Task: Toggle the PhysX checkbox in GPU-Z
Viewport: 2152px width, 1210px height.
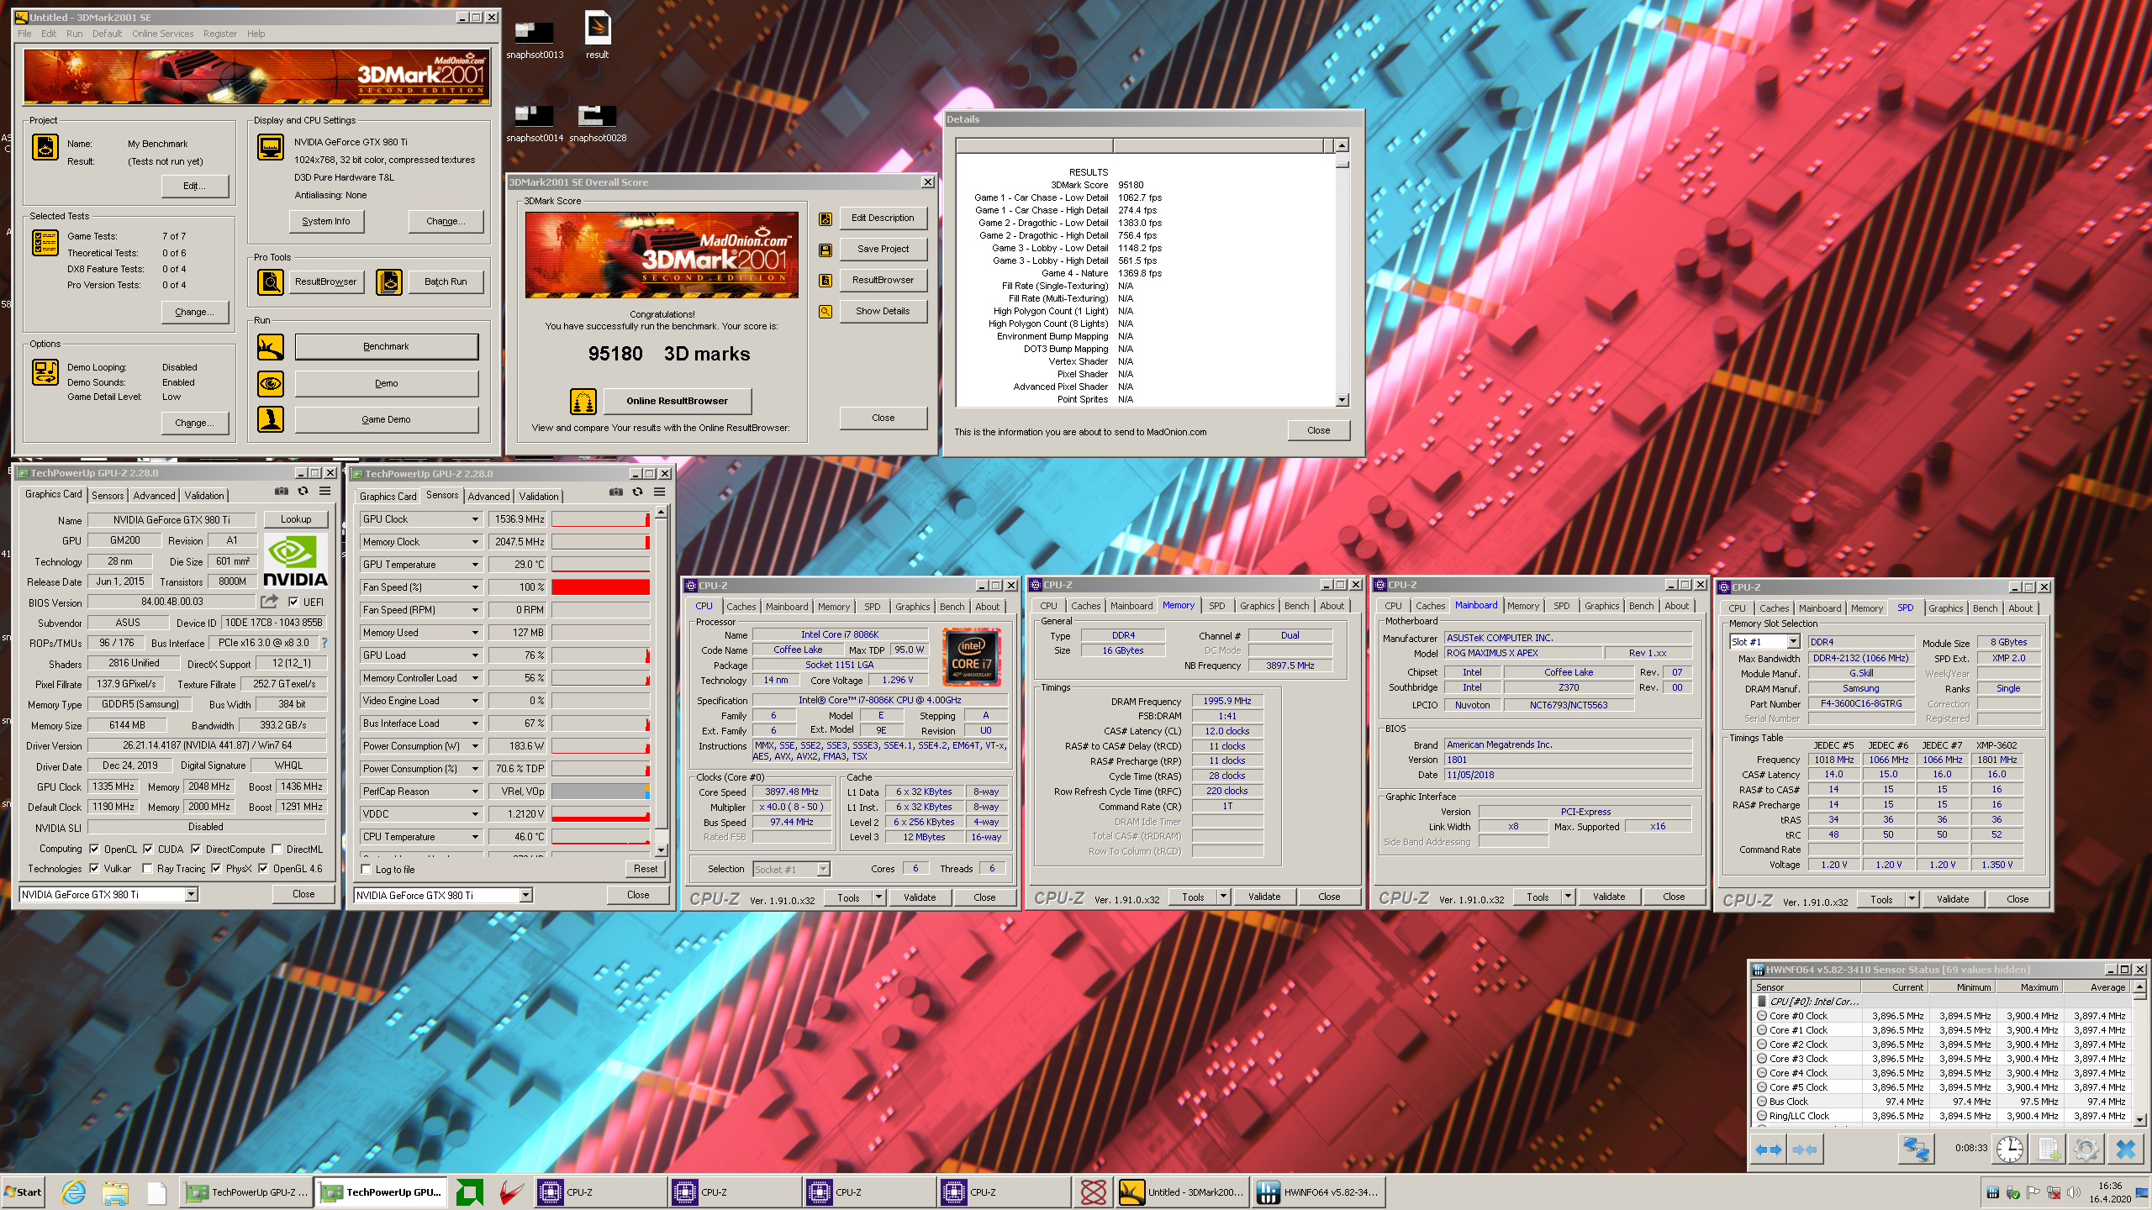Action: coord(216,869)
